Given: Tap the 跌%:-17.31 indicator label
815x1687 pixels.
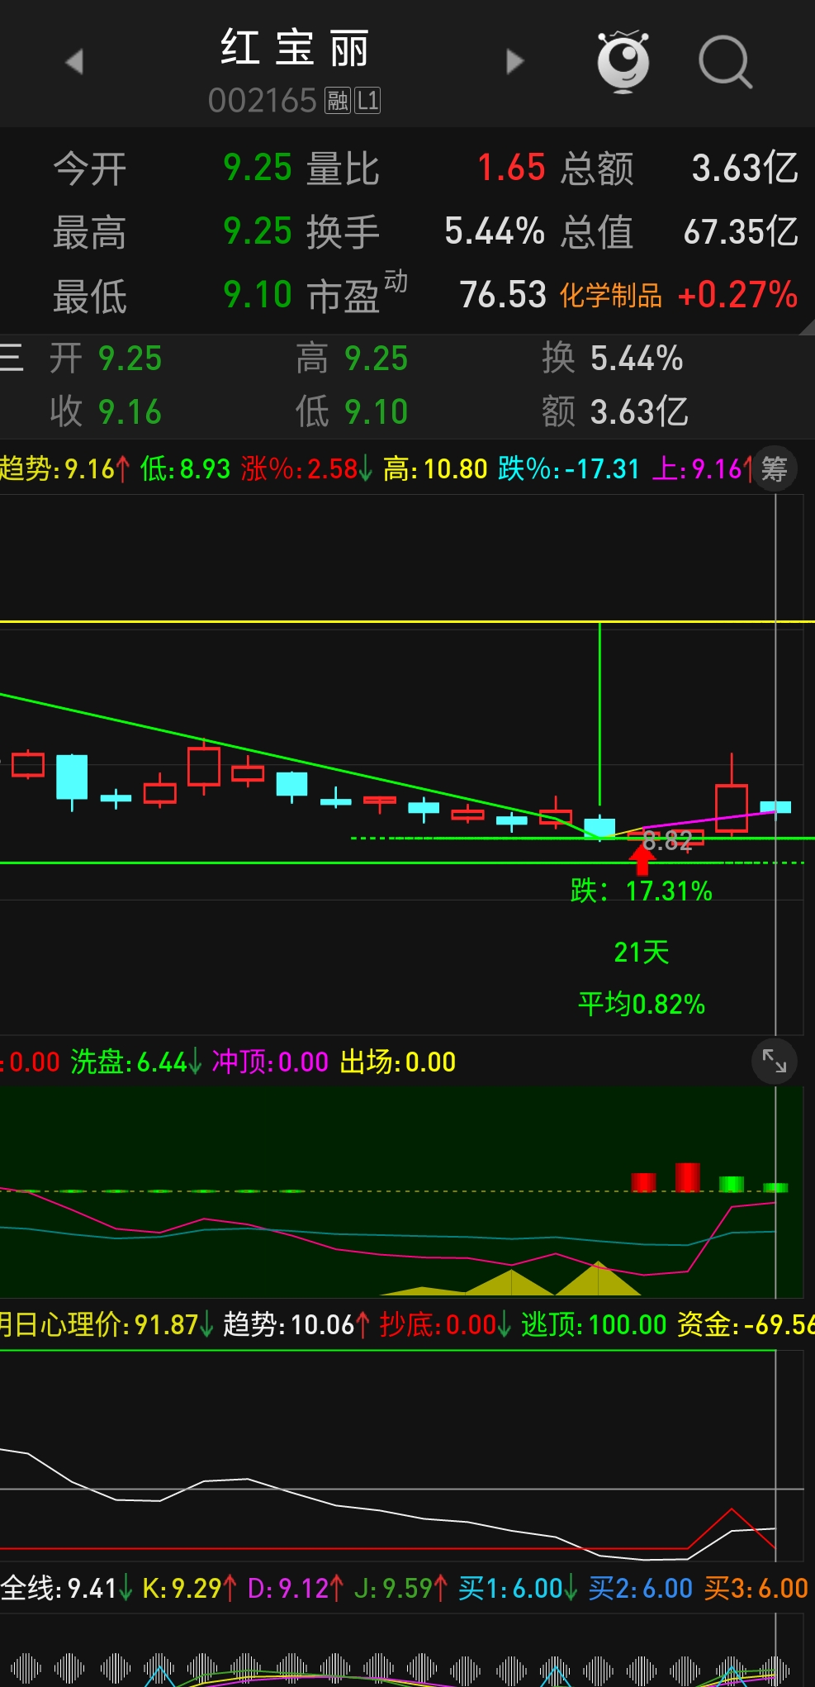Looking at the screenshot, I should click(x=569, y=469).
